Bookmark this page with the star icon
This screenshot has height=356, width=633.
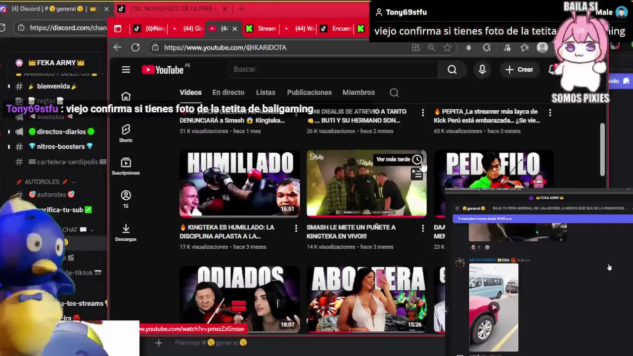[x=447, y=47]
